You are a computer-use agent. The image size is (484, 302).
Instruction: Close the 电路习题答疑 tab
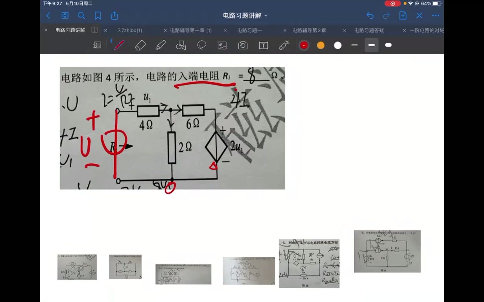pyautogui.click(x=345, y=30)
